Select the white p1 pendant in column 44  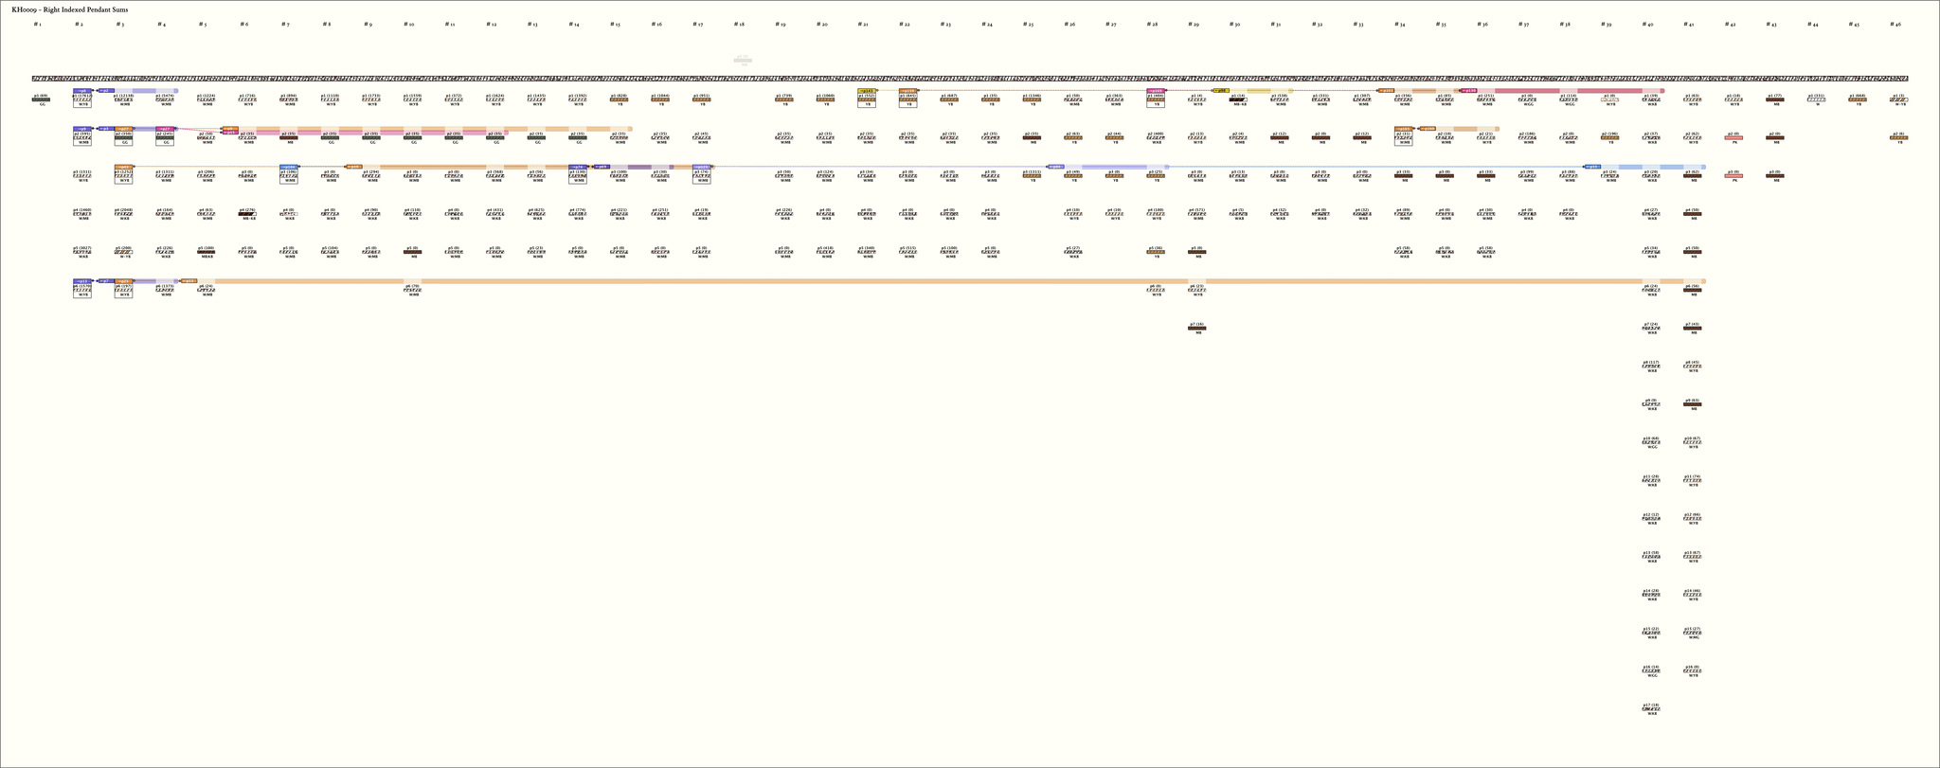(1816, 99)
